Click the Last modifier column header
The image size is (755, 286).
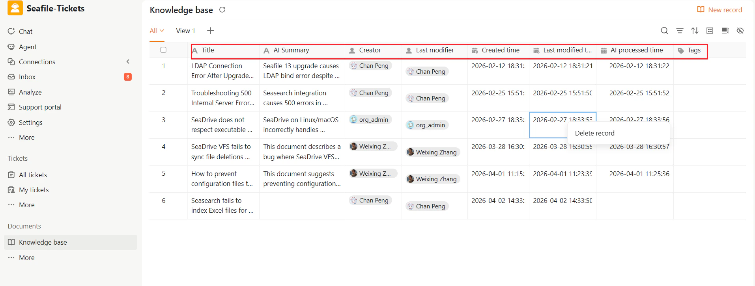coord(435,50)
